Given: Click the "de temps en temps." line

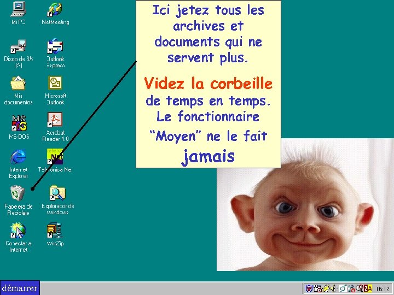Looking at the screenshot, I should pos(208,101).
